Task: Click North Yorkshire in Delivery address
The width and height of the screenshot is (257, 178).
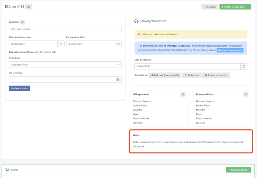Action: (204, 119)
